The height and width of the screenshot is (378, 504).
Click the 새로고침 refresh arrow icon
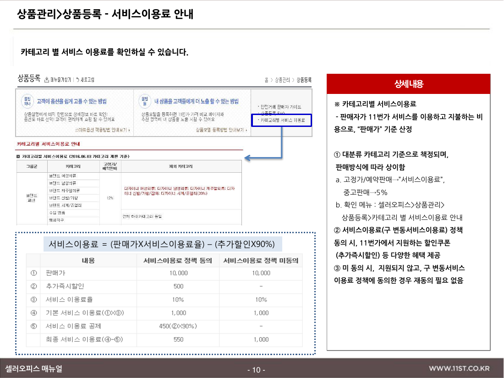pos(77,79)
